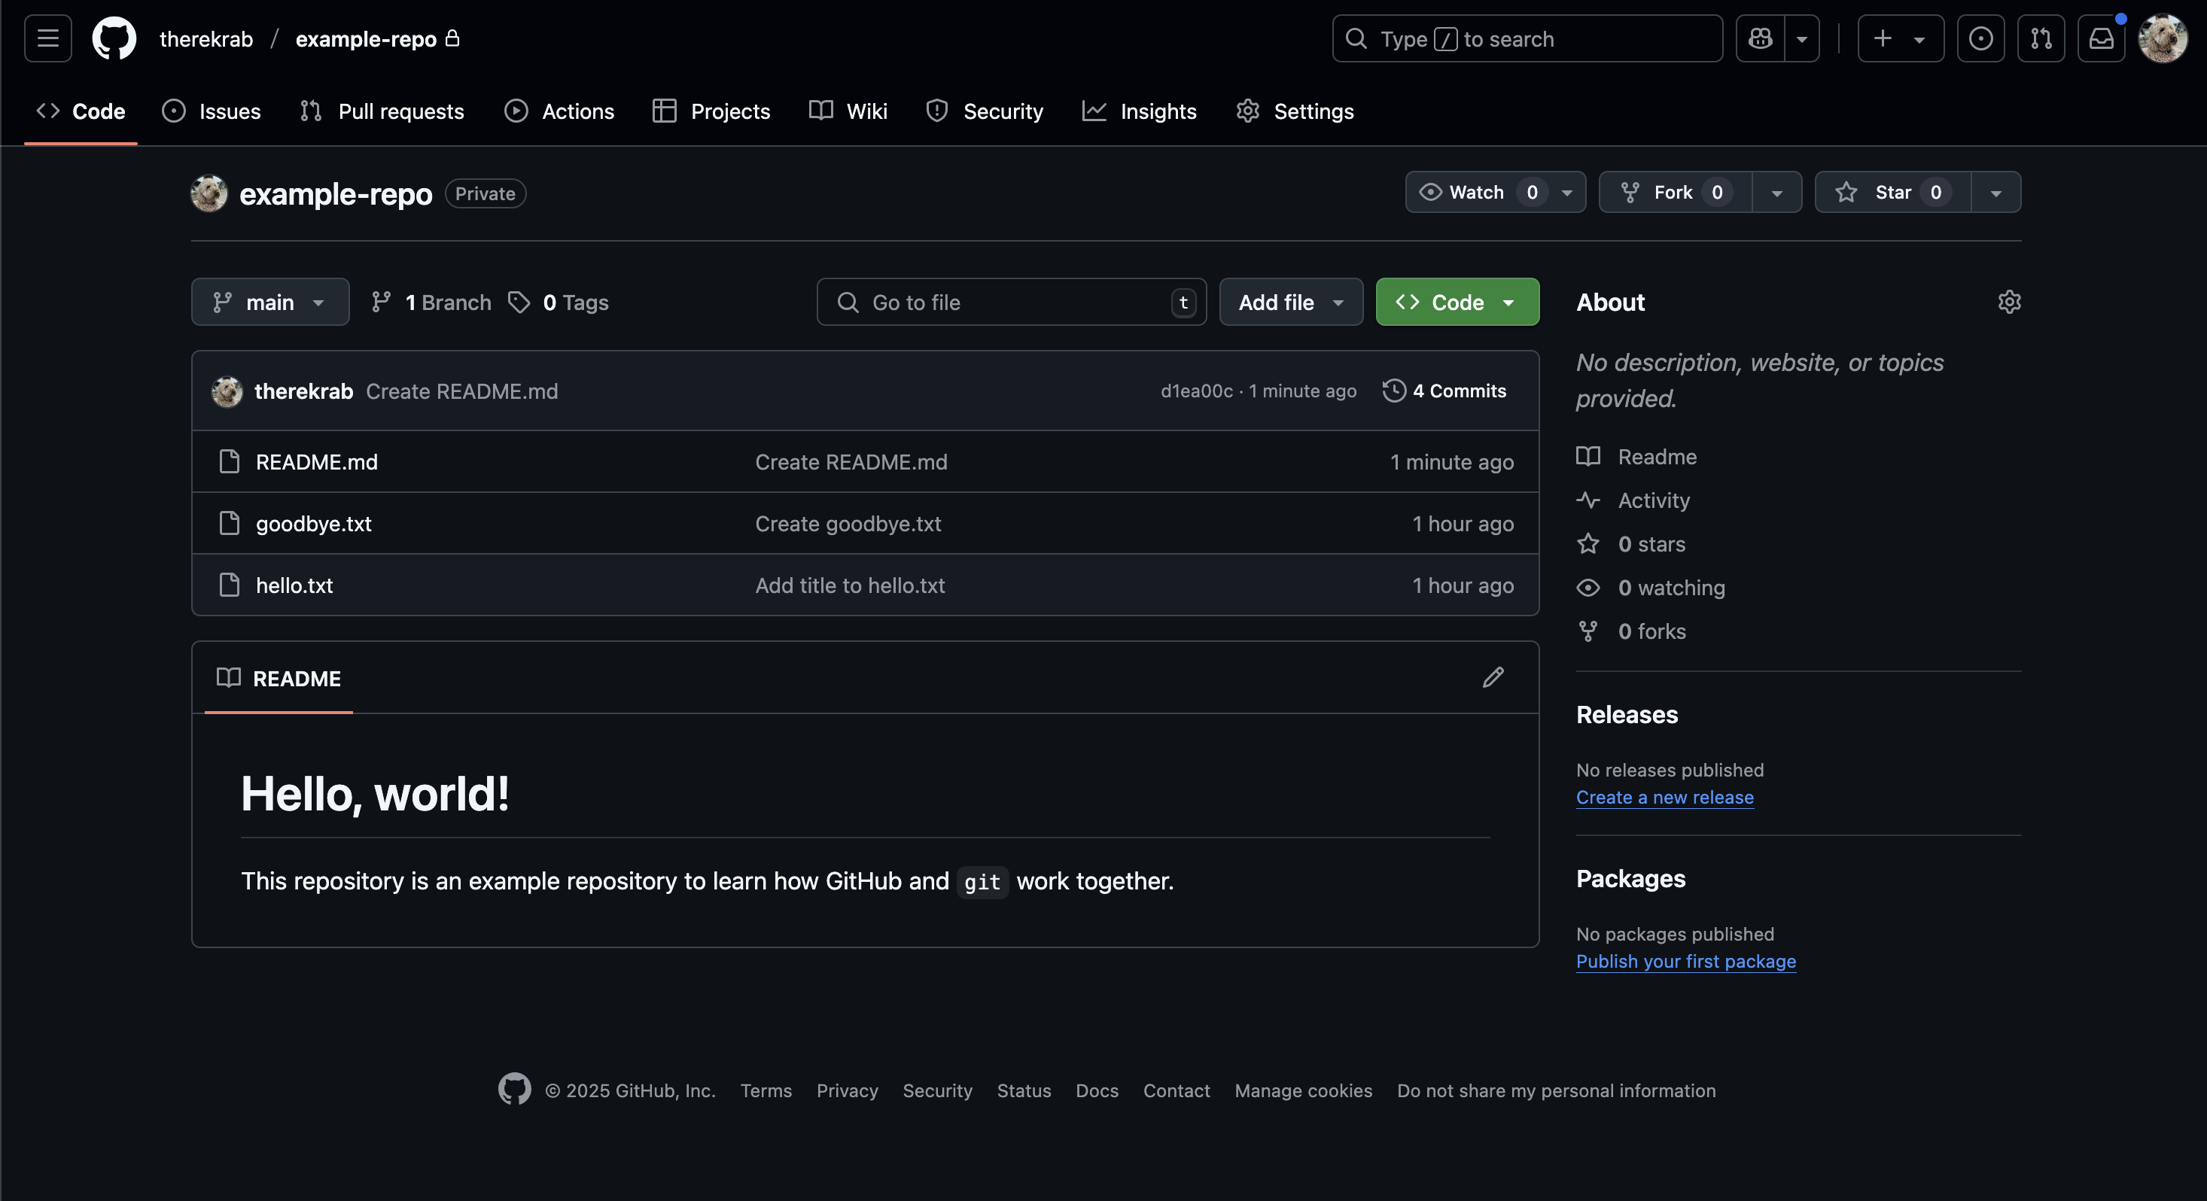This screenshot has width=2207, height=1201.
Task: Open the Packages heading link
Action: tap(1630, 879)
